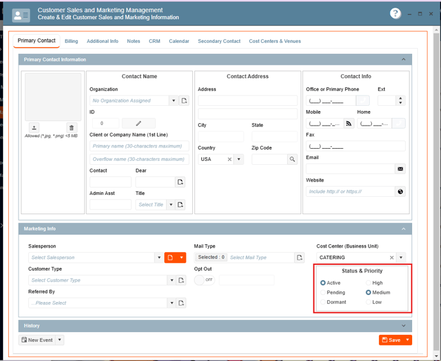Expand the History panel
Screen dimensions: 441x361
point(403,326)
